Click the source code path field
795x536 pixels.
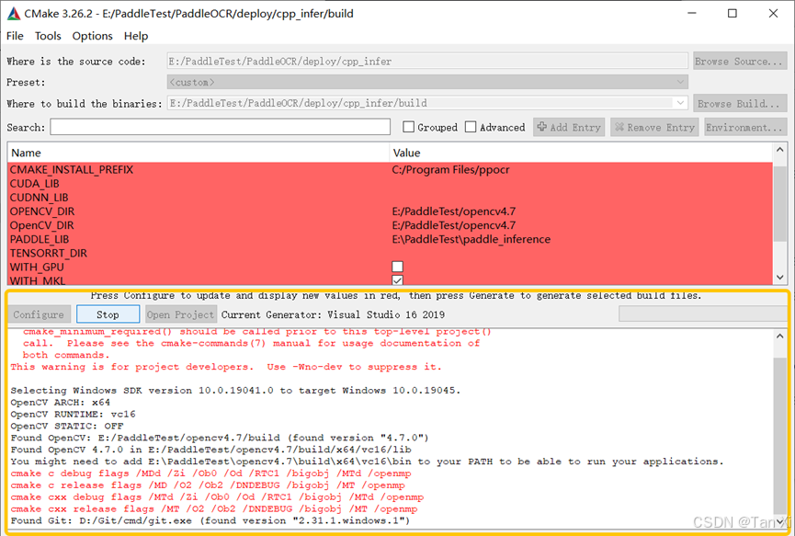coord(427,61)
